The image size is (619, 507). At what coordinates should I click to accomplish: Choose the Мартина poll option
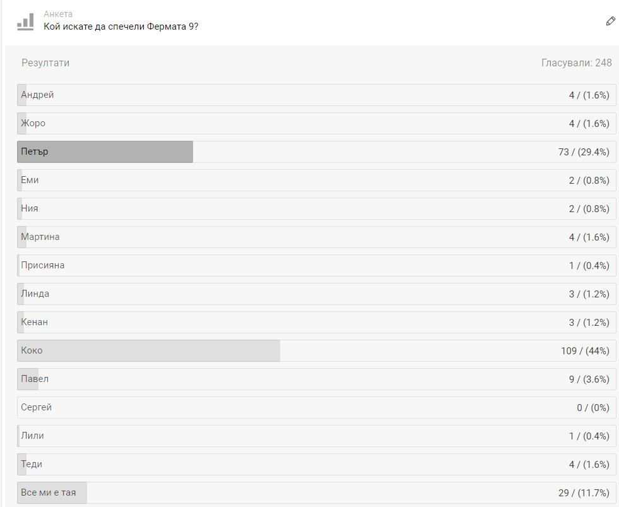316,237
